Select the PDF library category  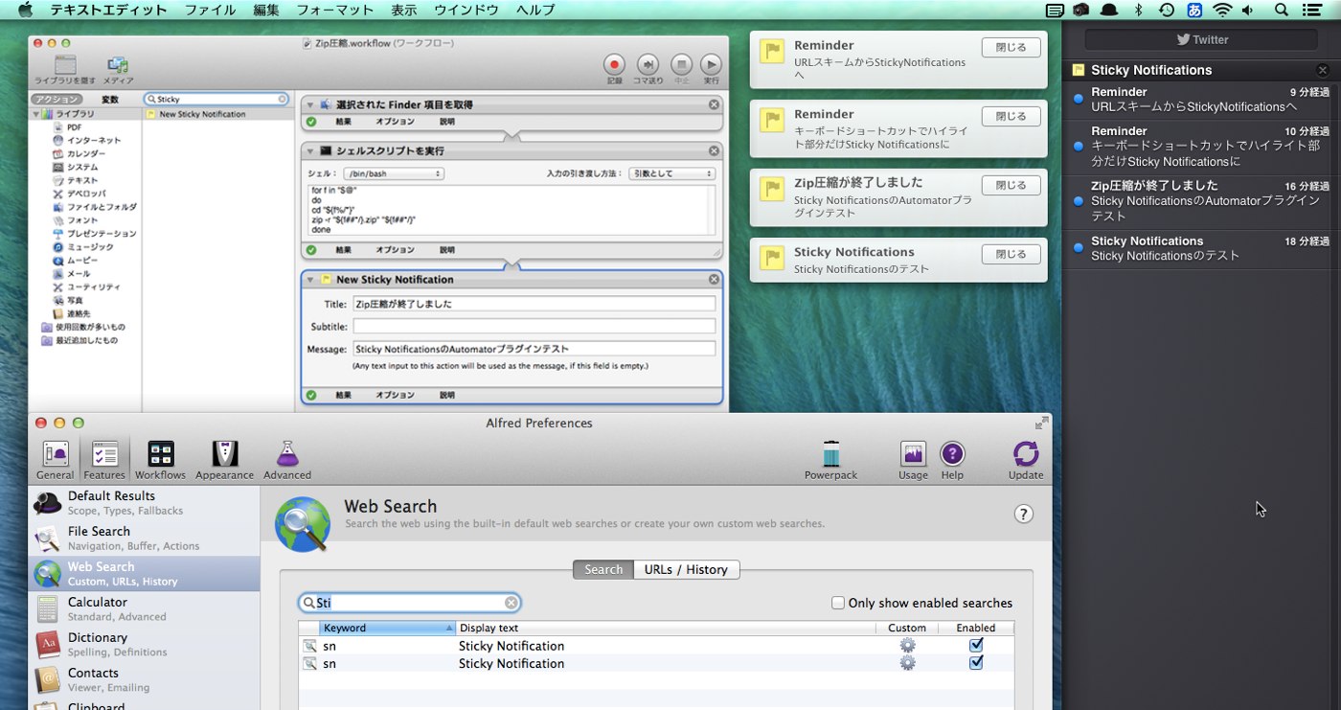pyautogui.click(x=74, y=127)
